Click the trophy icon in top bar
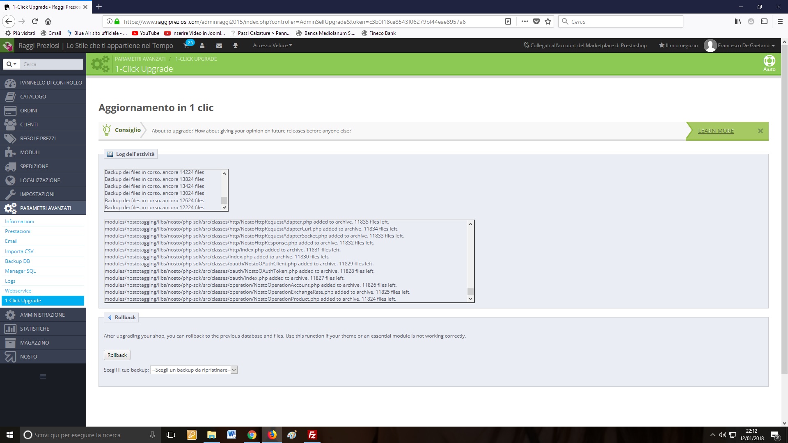This screenshot has height=443, width=788. [235, 46]
